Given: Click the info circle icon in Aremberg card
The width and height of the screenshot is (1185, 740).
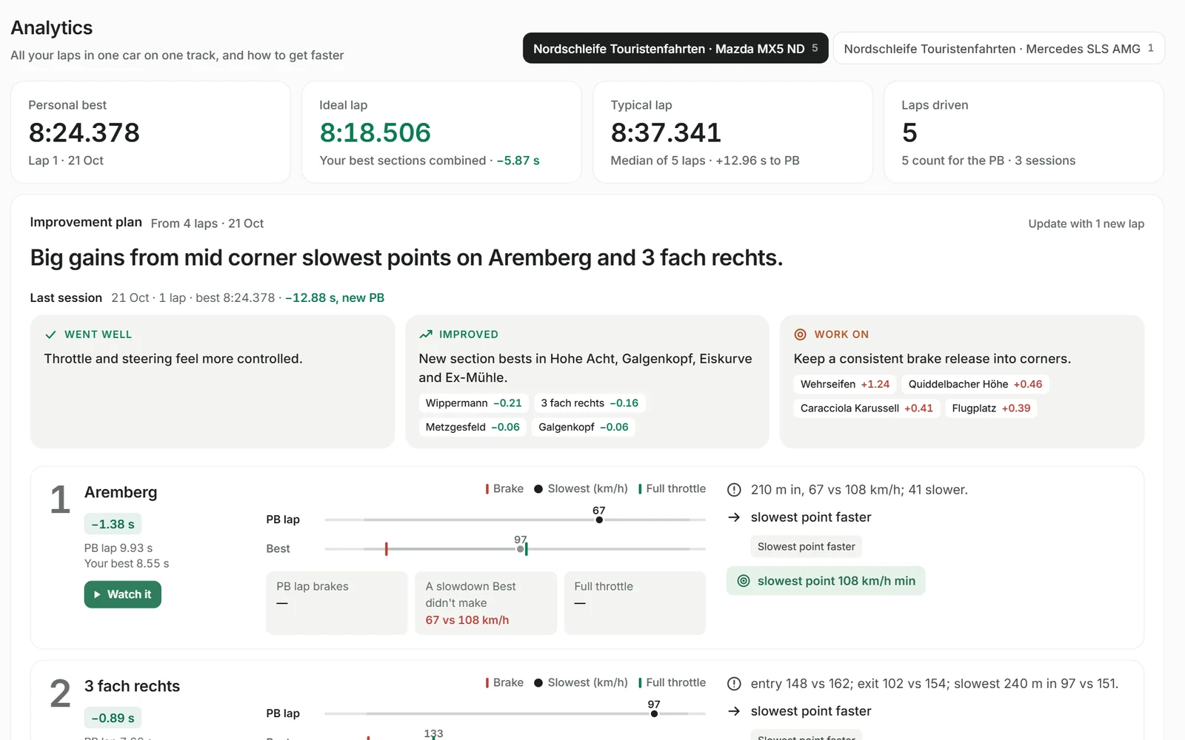Looking at the screenshot, I should point(734,490).
